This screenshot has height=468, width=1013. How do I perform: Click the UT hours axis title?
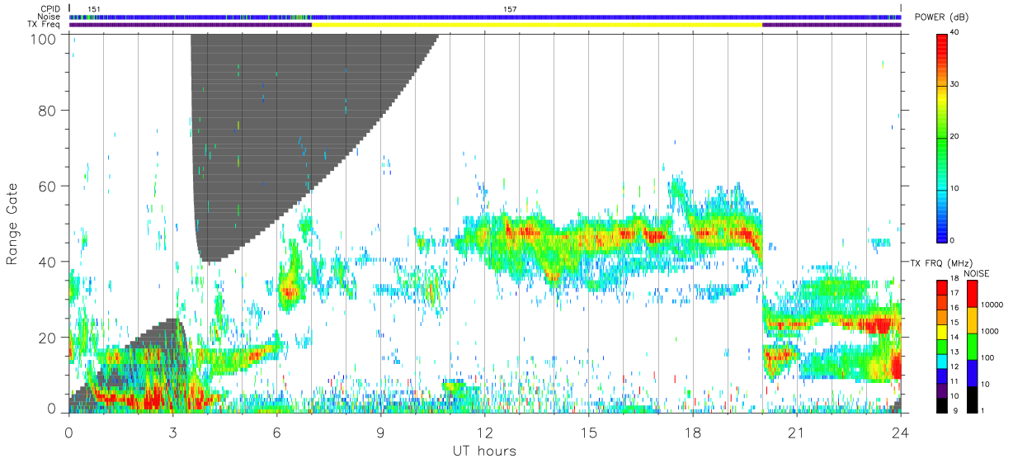point(484,451)
